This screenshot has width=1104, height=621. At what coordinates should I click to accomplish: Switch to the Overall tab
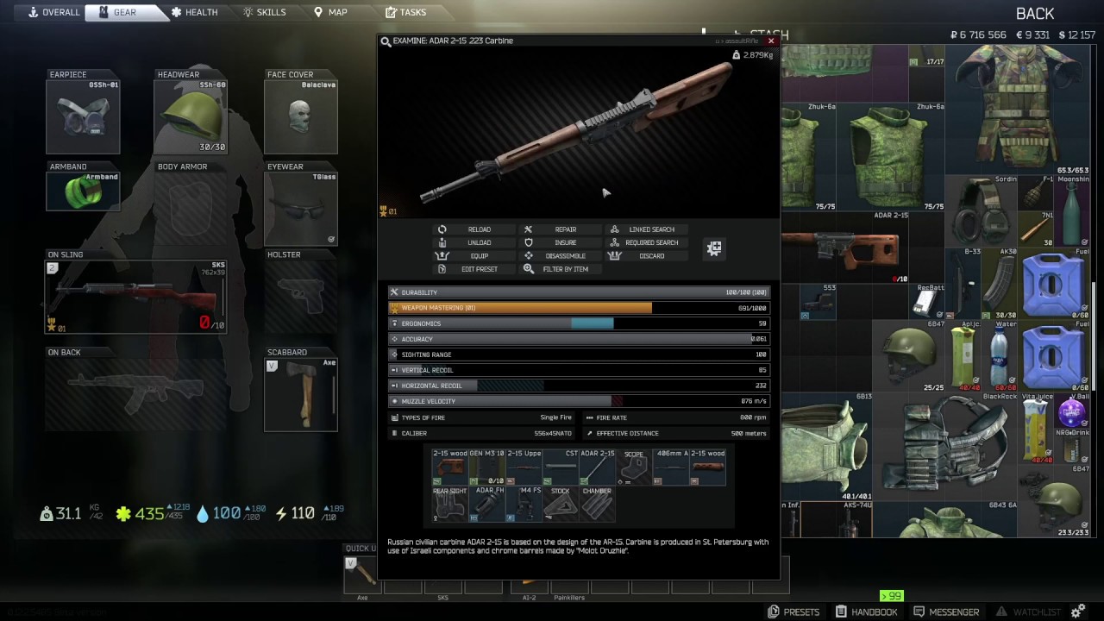tap(53, 12)
